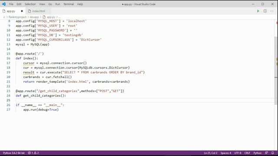Viewport: 278px width, 156px height.
Task: Minimize the VS Code window
Action: [253, 4]
